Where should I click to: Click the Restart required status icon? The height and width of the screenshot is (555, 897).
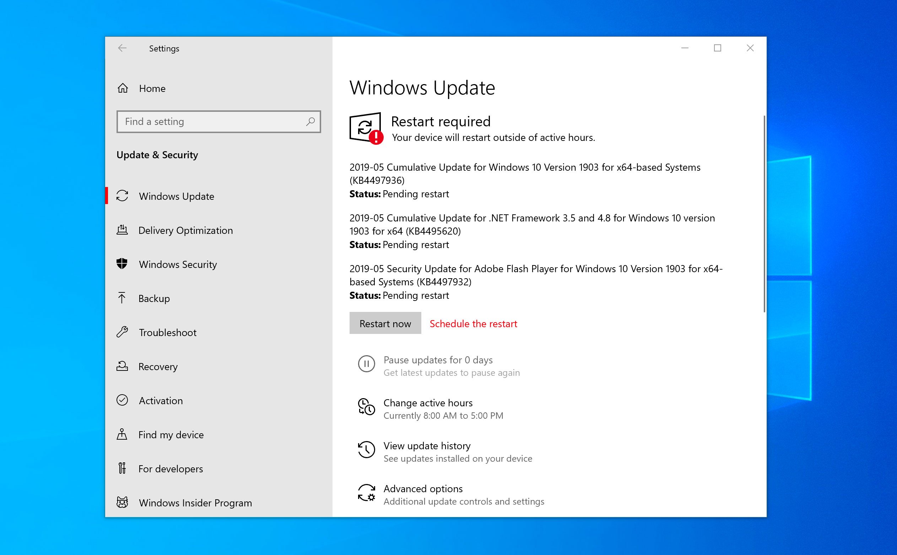(366, 128)
